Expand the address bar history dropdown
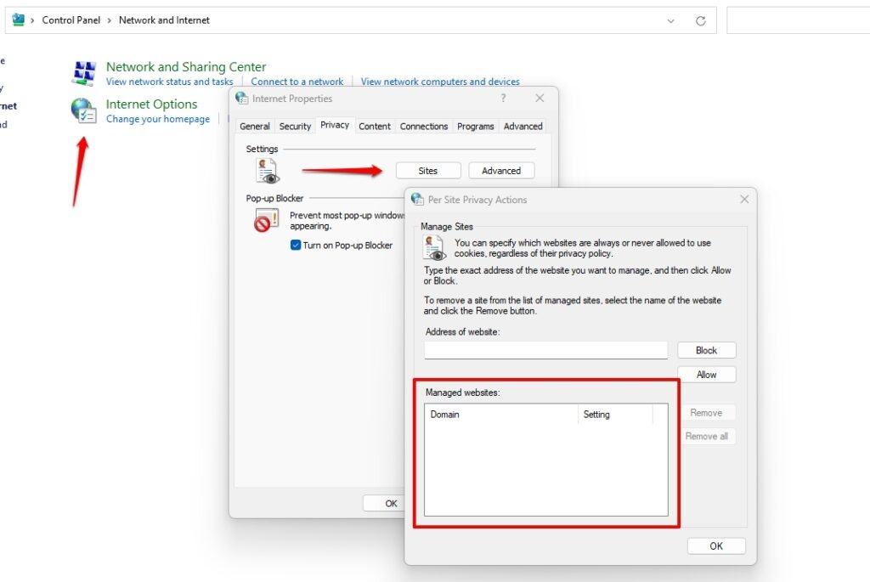This screenshot has width=870, height=582. point(671,20)
